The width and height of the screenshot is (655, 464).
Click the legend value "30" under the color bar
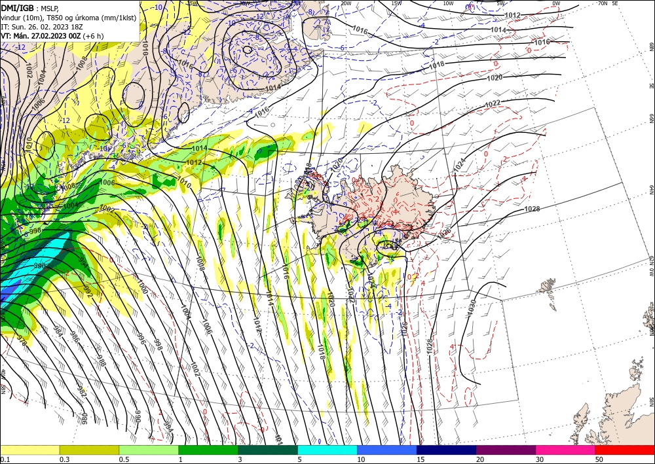pyautogui.click(x=540, y=459)
